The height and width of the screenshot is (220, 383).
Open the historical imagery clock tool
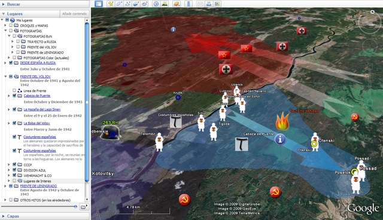[156, 4]
